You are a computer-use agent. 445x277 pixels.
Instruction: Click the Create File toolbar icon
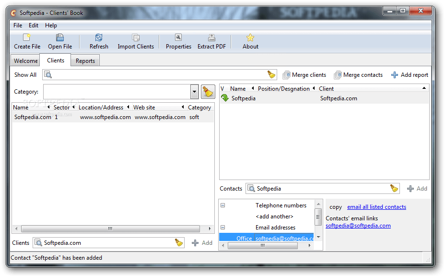pyautogui.click(x=27, y=37)
